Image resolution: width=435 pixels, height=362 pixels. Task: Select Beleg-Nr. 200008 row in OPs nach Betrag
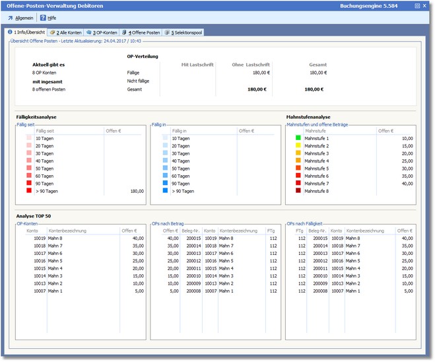pyautogui.click(x=193, y=291)
